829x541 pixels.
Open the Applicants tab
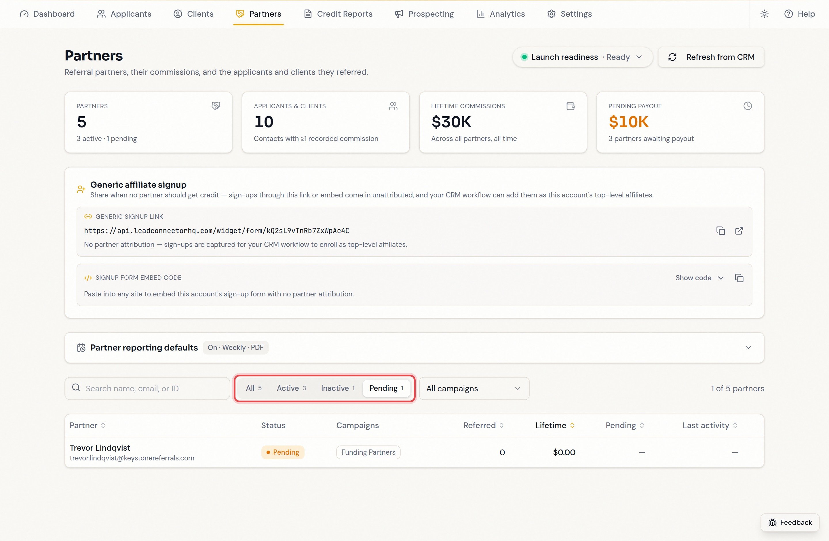click(124, 14)
